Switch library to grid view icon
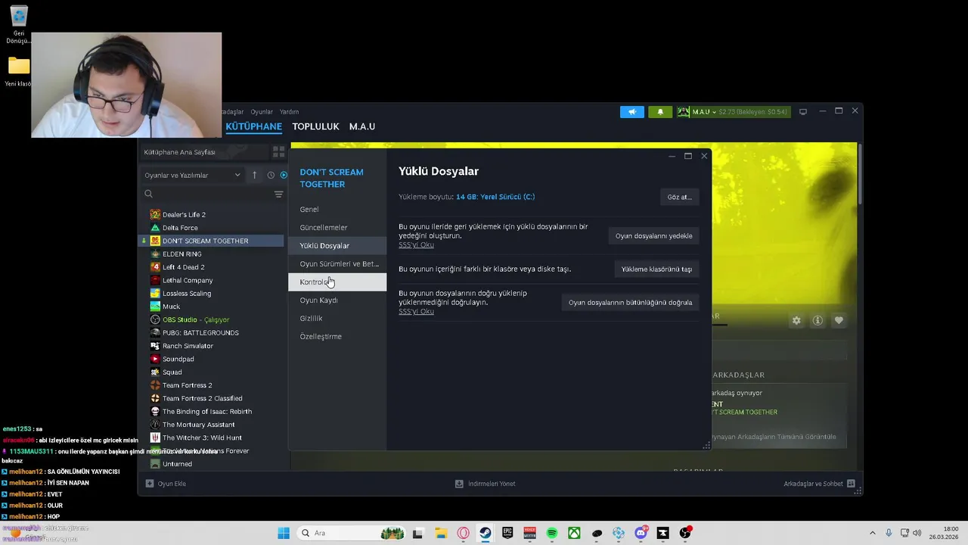 coord(278,152)
